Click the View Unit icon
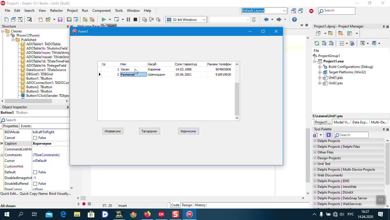Viewport: 390px width, 220px height. [x=7, y=19]
